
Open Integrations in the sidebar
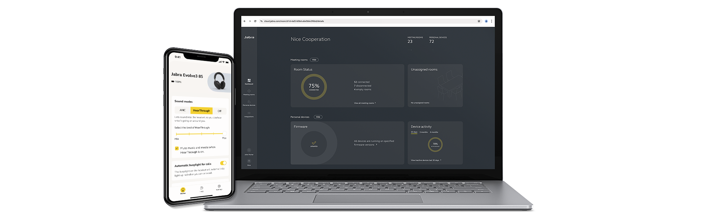pyautogui.click(x=249, y=114)
